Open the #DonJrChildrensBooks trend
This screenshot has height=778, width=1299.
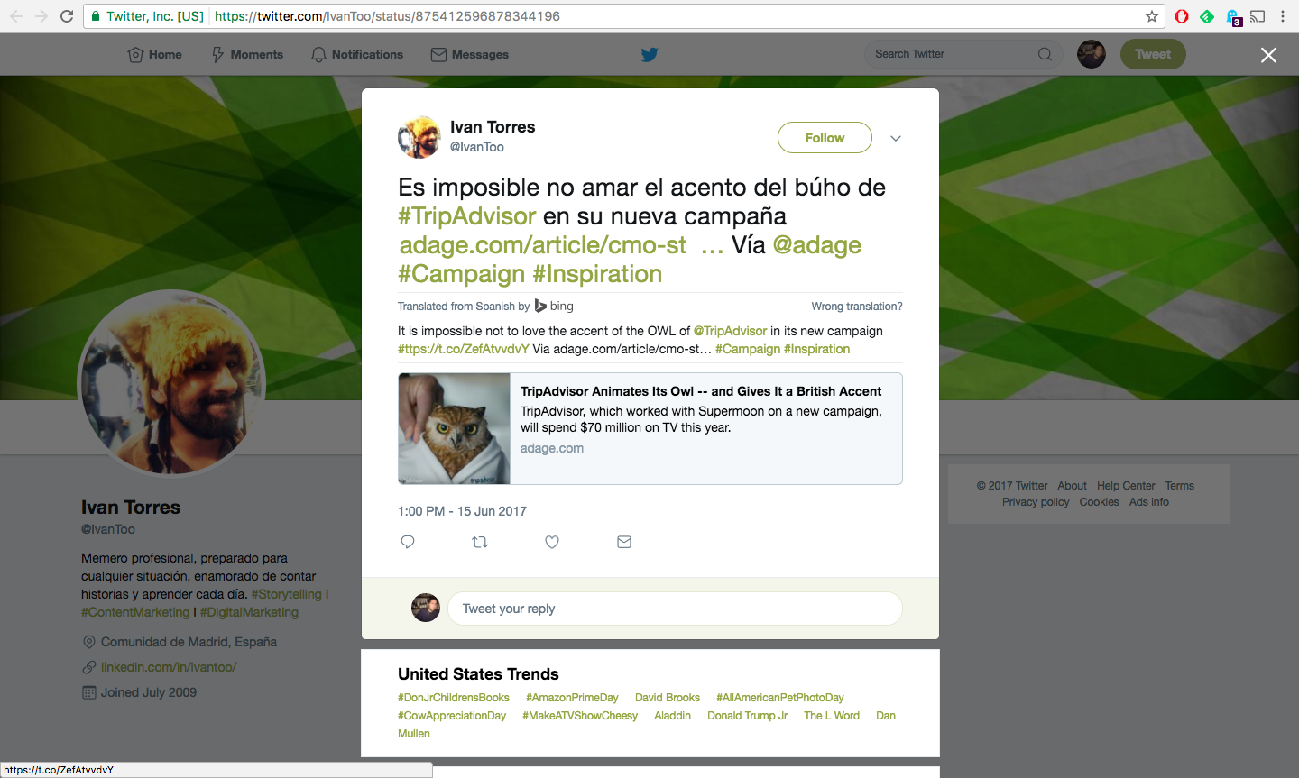[x=454, y=698]
